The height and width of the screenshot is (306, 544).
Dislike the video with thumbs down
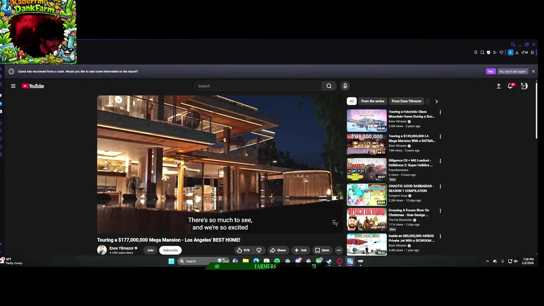(x=259, y=250)
